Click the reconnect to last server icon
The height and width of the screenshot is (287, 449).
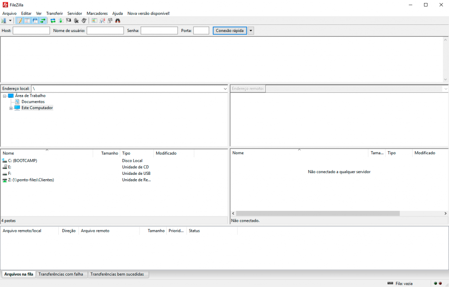click(x=84, y=21)
